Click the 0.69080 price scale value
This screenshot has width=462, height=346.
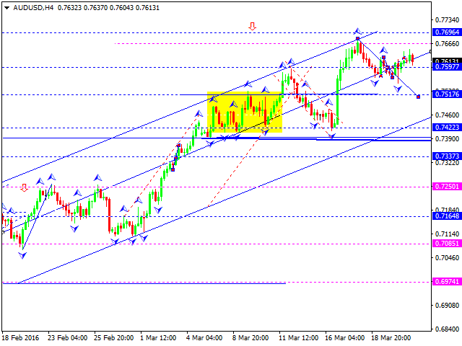tap(448, 306)
